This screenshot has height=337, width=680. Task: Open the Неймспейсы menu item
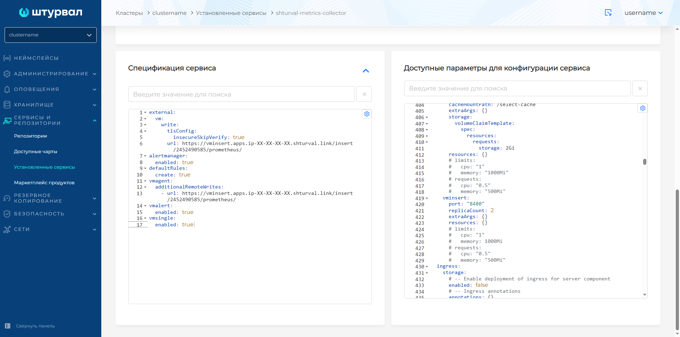tap(36, 58)
